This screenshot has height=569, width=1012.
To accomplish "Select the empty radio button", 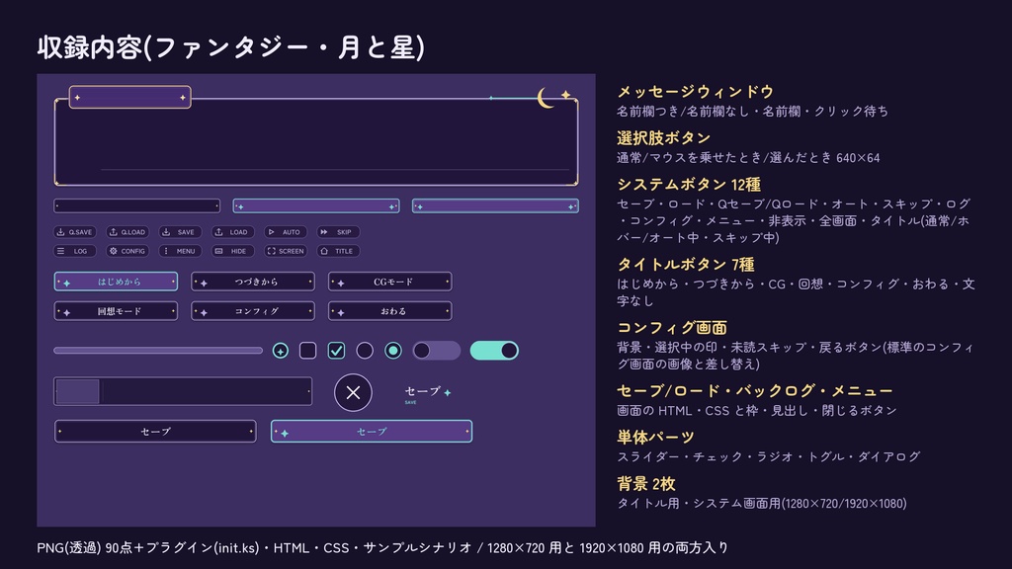I will click(365, 351).
